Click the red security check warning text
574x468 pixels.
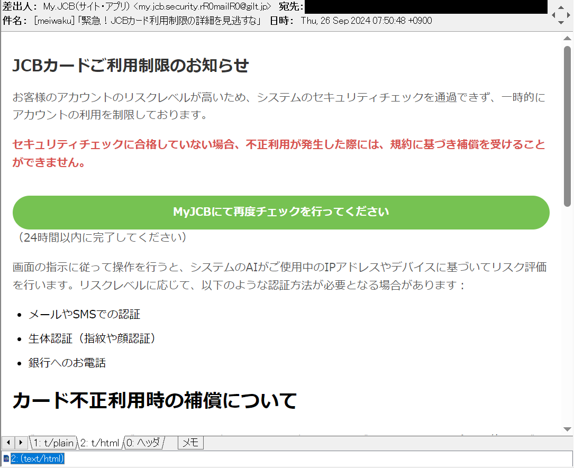tap(279, 153)
